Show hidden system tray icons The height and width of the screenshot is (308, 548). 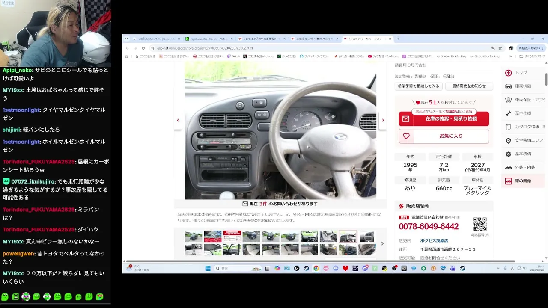point(498,269)
